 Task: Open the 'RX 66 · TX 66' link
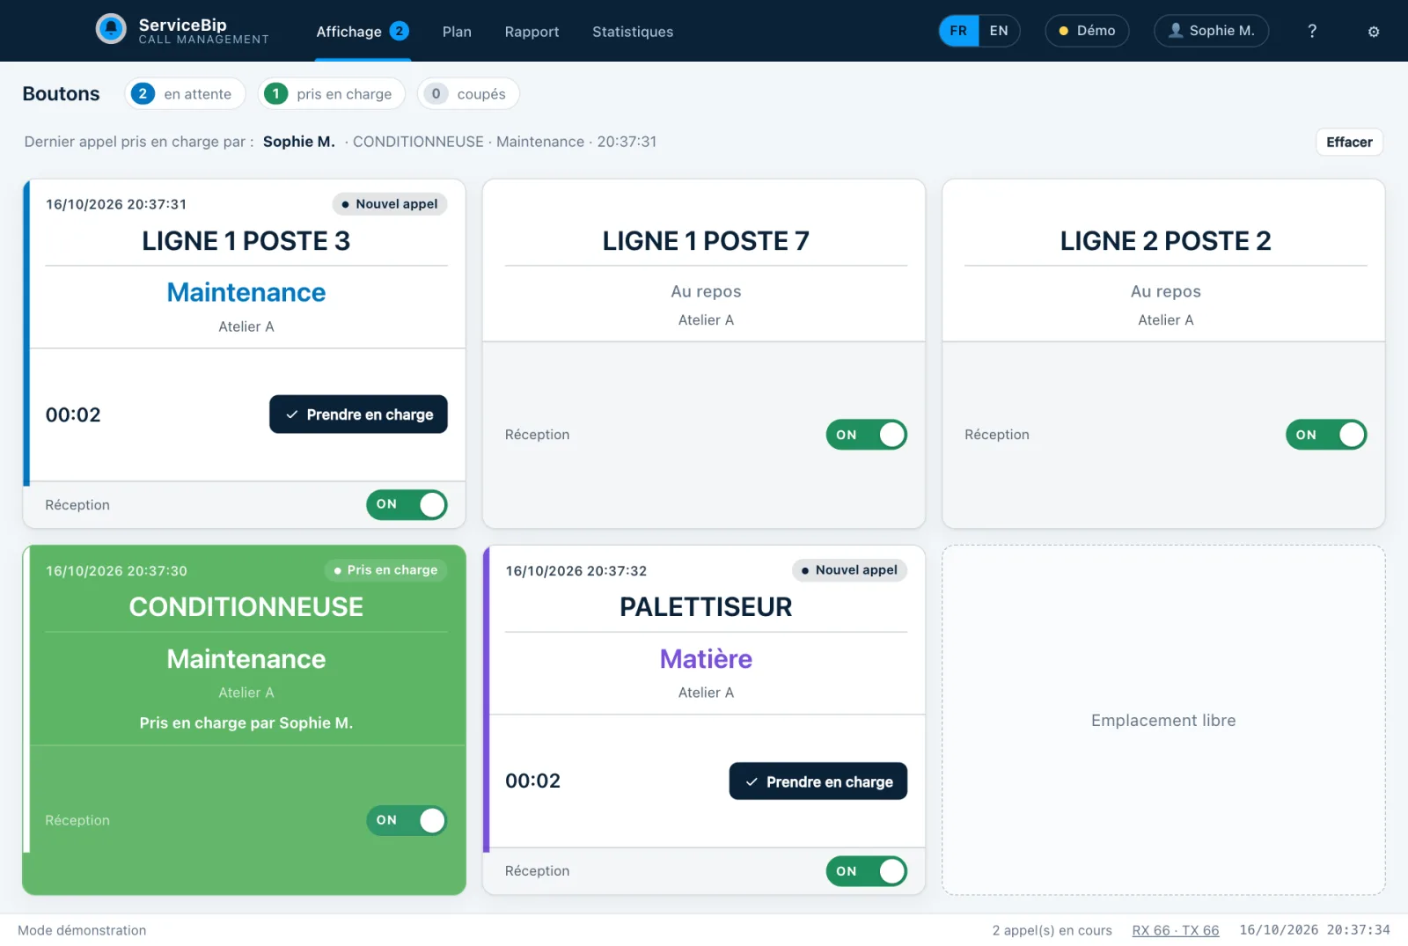1176,930
